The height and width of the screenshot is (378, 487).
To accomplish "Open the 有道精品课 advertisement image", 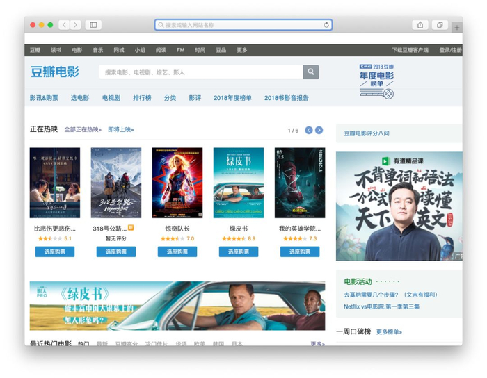I will [399, 206].
